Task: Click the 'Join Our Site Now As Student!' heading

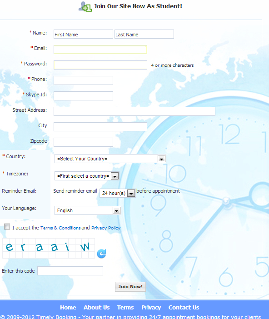Action: (x=138, y=6)
